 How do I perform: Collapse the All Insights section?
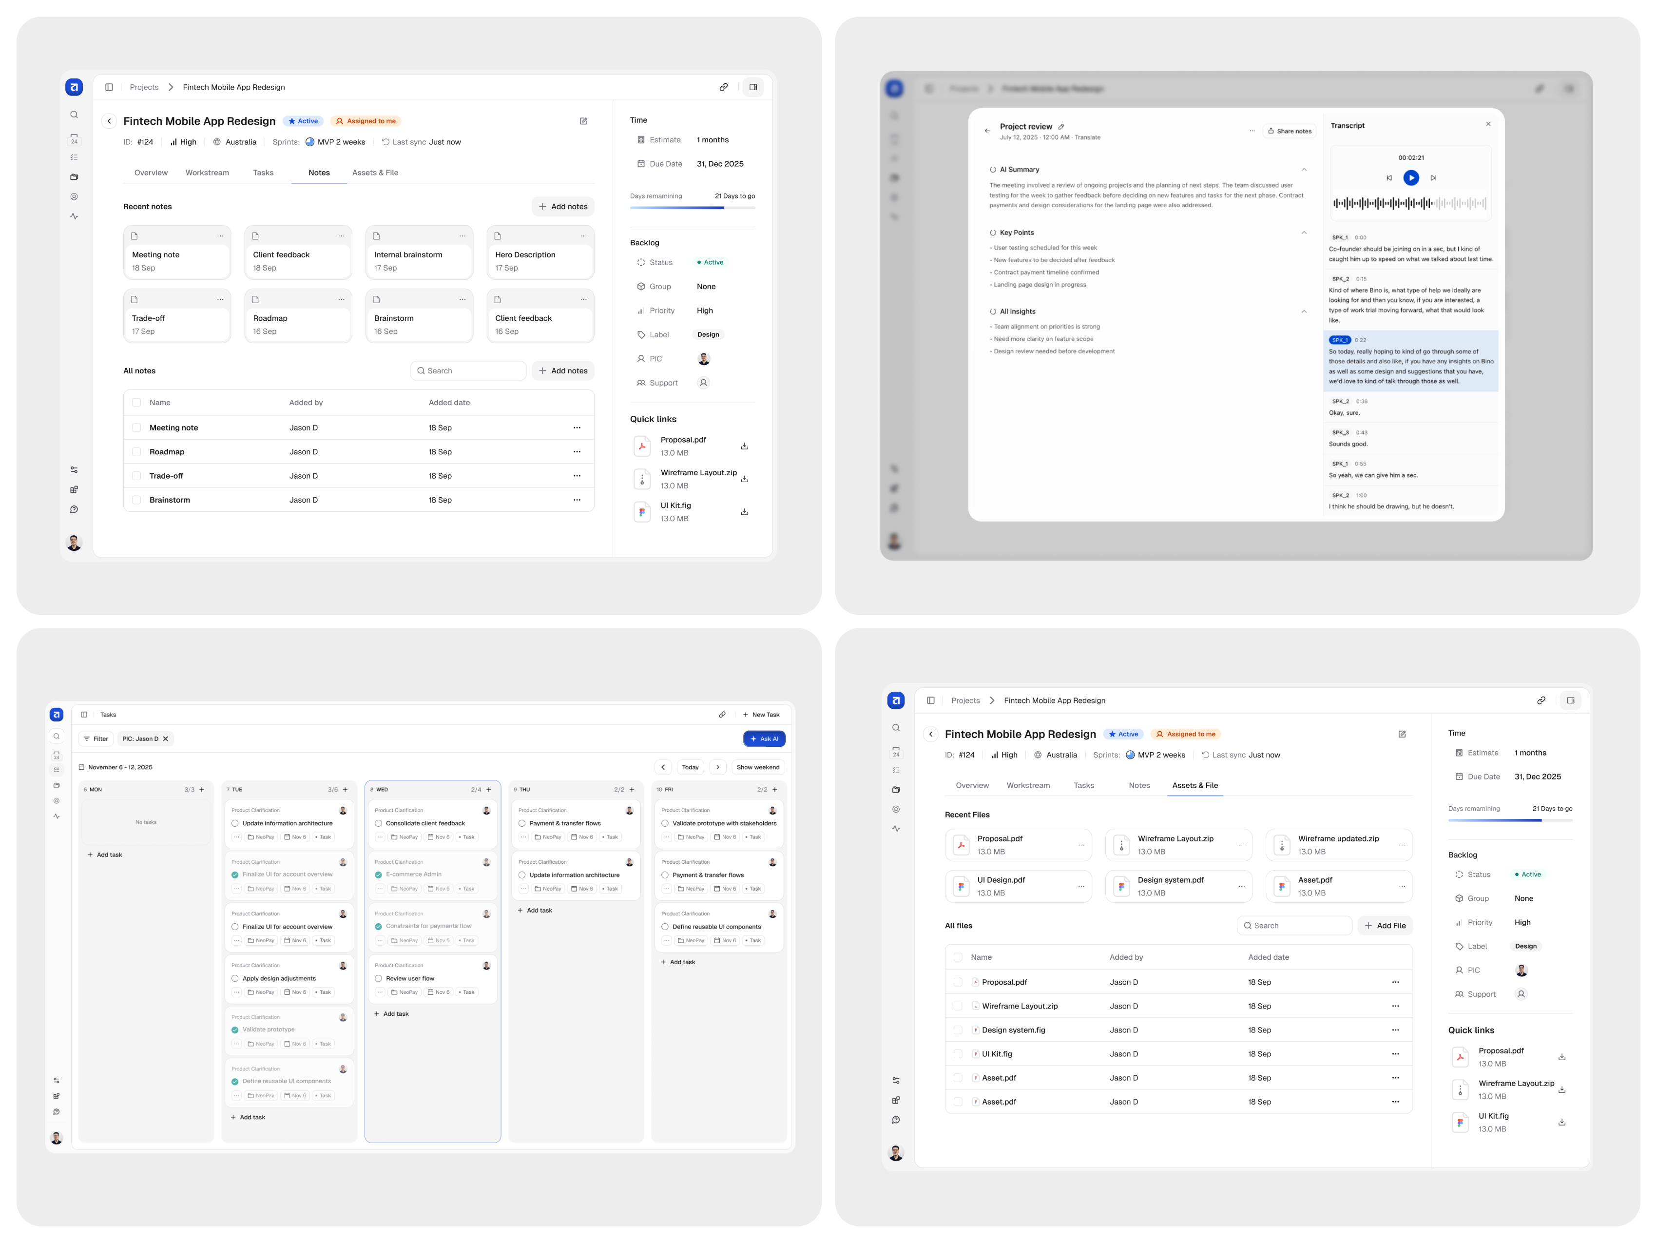click(1304, 311)
